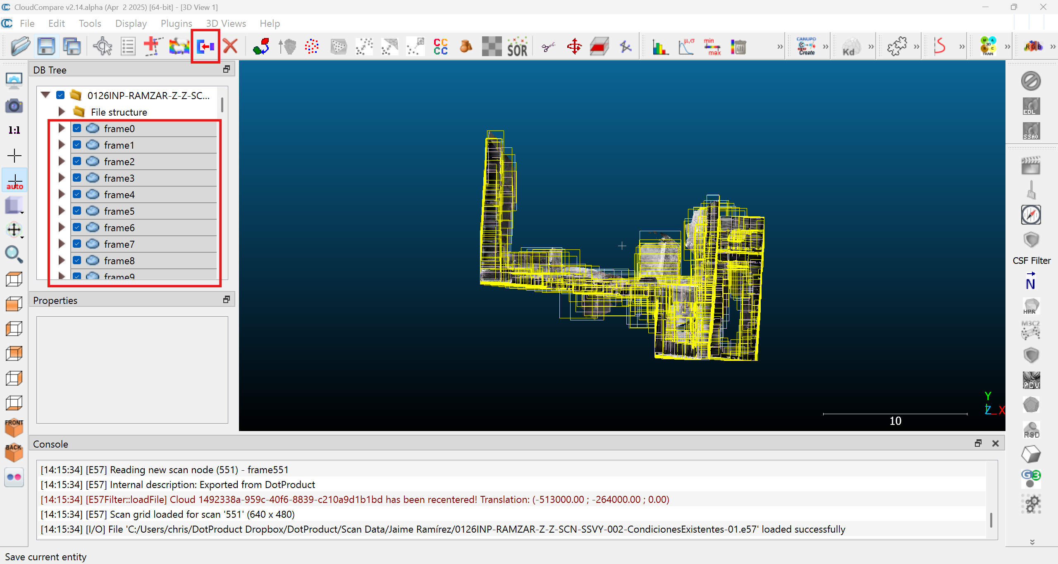The height and width of the screenshot is (564, 1058).
Task: Toggle the frame4 checkbox
Action: (77, 194)
